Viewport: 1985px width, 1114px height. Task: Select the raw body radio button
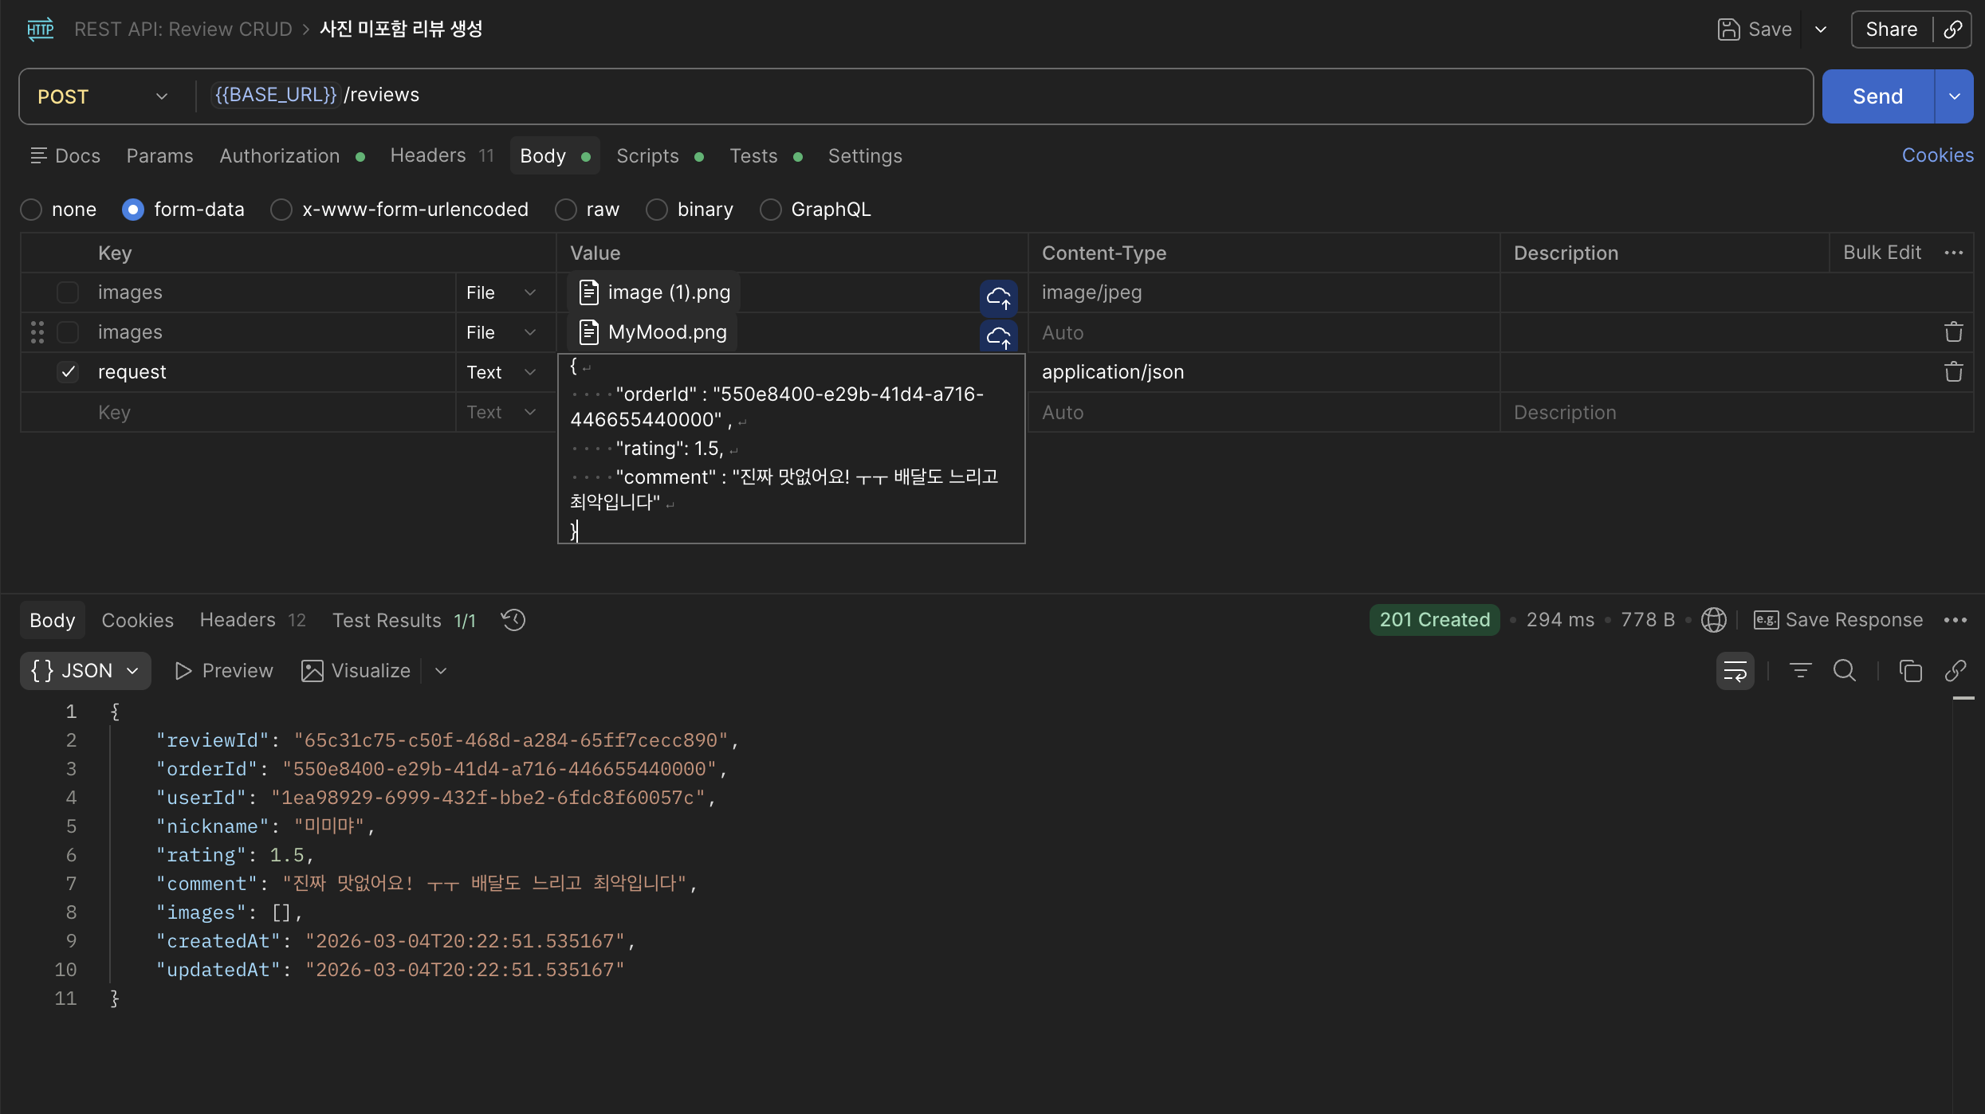(566, 210)
